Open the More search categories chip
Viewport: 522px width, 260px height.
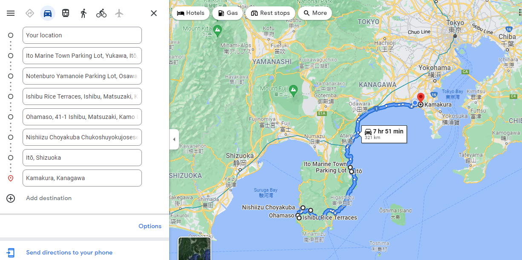point(315,13)
